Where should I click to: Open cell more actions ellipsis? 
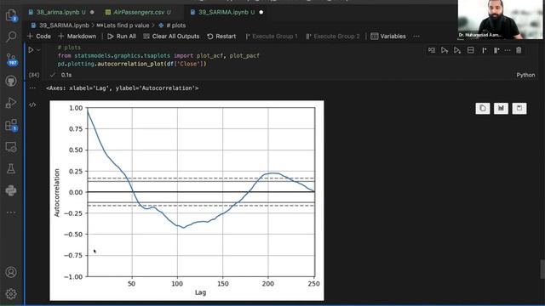508,50
